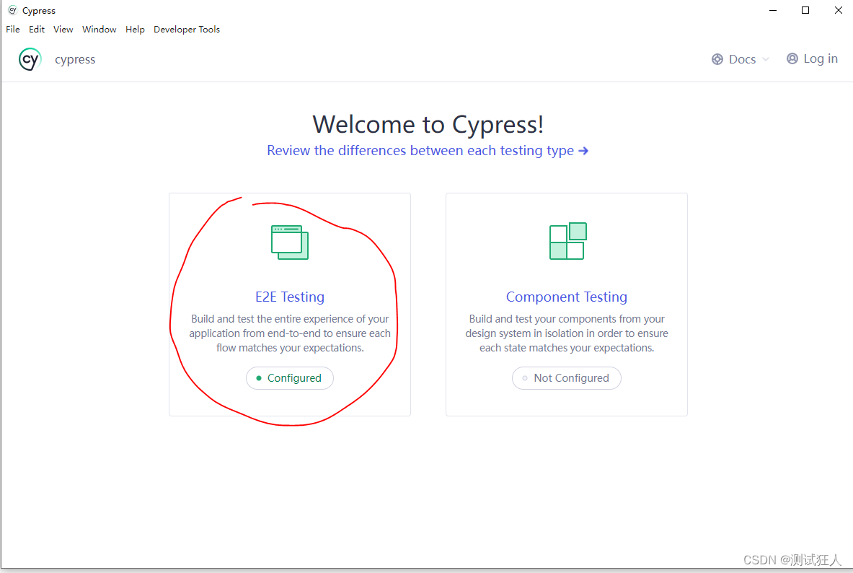Viewport: 853px width, 573px height.
Task: Open the Window menu
Action: pos(99,30)
